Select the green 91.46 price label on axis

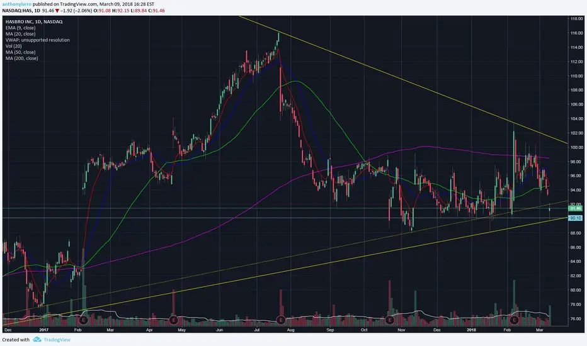click(x=575, y=208)
